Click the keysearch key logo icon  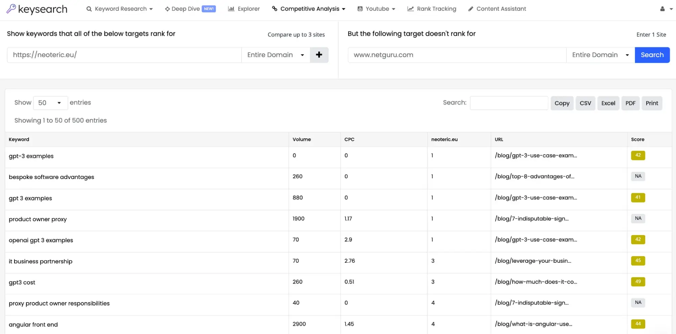tap(11, 8)
